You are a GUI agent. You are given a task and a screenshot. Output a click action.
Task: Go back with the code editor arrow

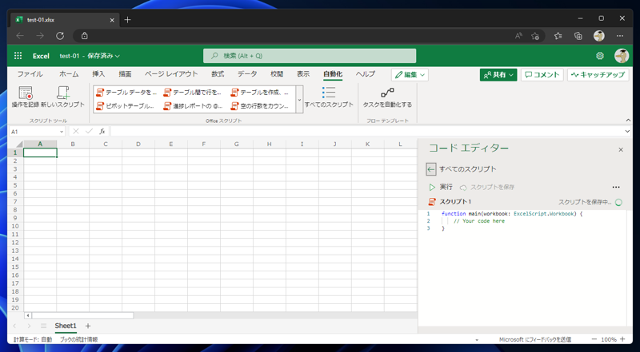[431, 169]
